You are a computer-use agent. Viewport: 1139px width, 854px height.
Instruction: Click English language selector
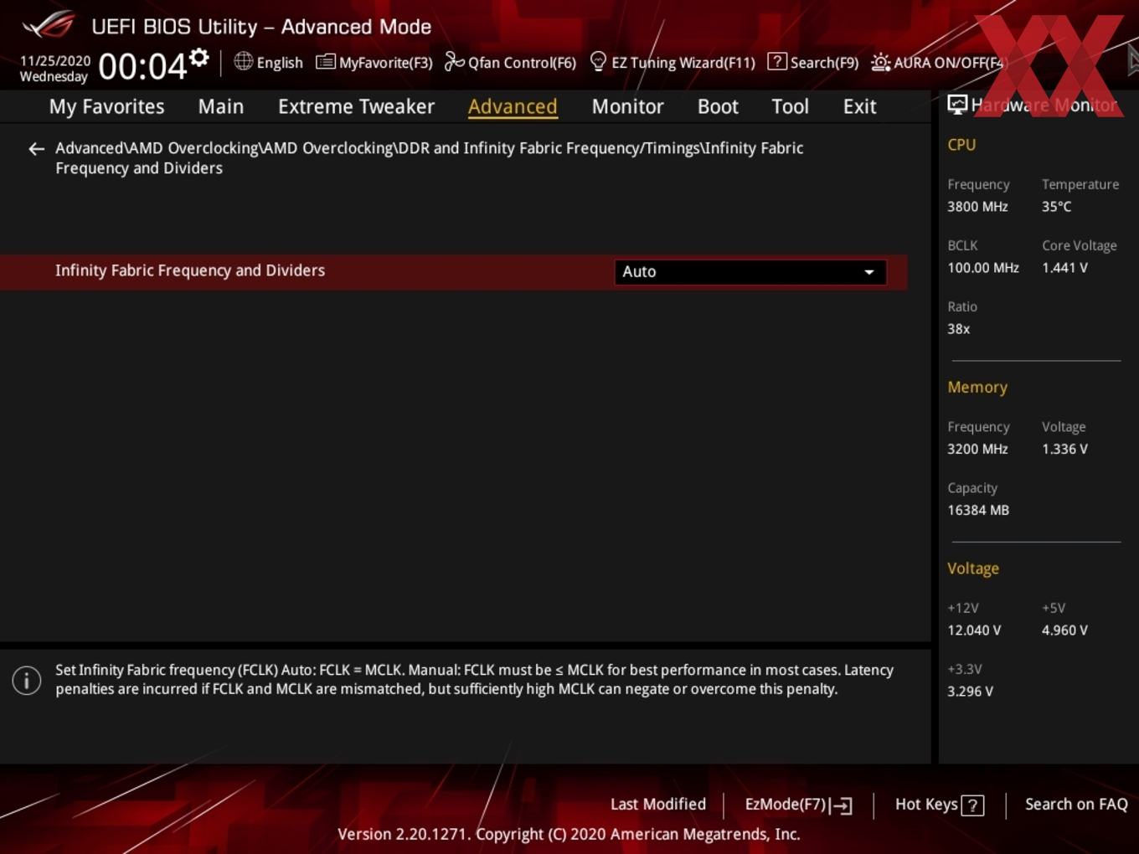(x=280, y=62)
